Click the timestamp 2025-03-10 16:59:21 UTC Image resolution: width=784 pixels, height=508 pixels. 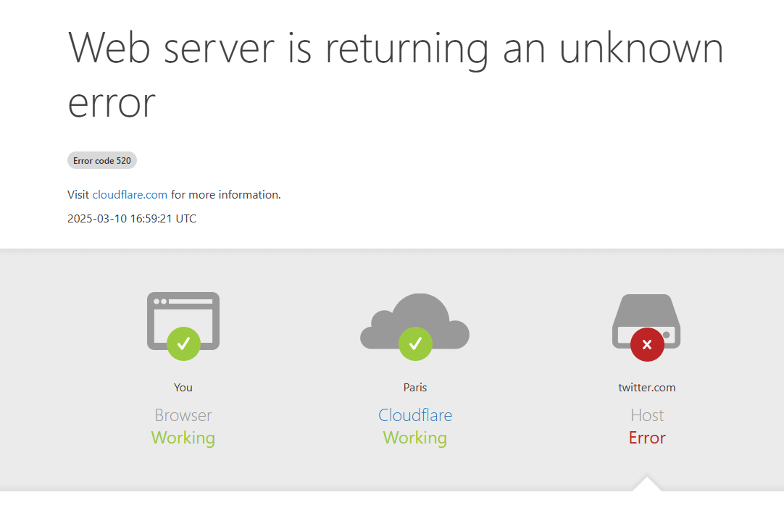click(132, 218)
